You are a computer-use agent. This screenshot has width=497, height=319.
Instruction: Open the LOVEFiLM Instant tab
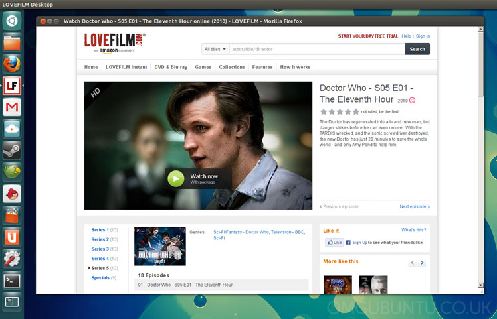pos(126,67)
